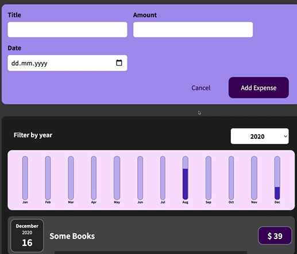Click the Cancel button
This screenshot has height=254, width=297.
pos(201,88)
